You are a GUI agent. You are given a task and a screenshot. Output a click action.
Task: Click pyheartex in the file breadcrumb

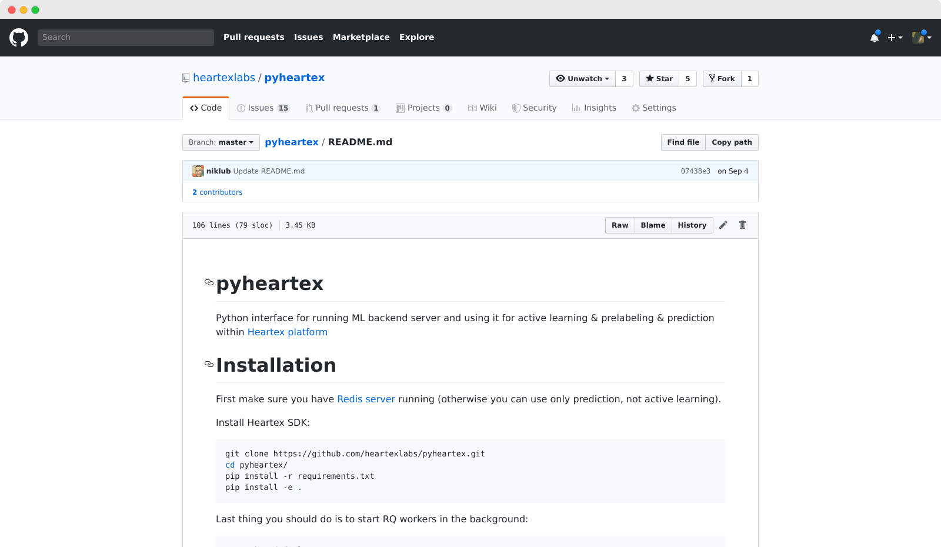[292, 142]
